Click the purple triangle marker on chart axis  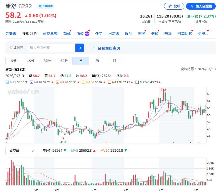coord(191,143)
